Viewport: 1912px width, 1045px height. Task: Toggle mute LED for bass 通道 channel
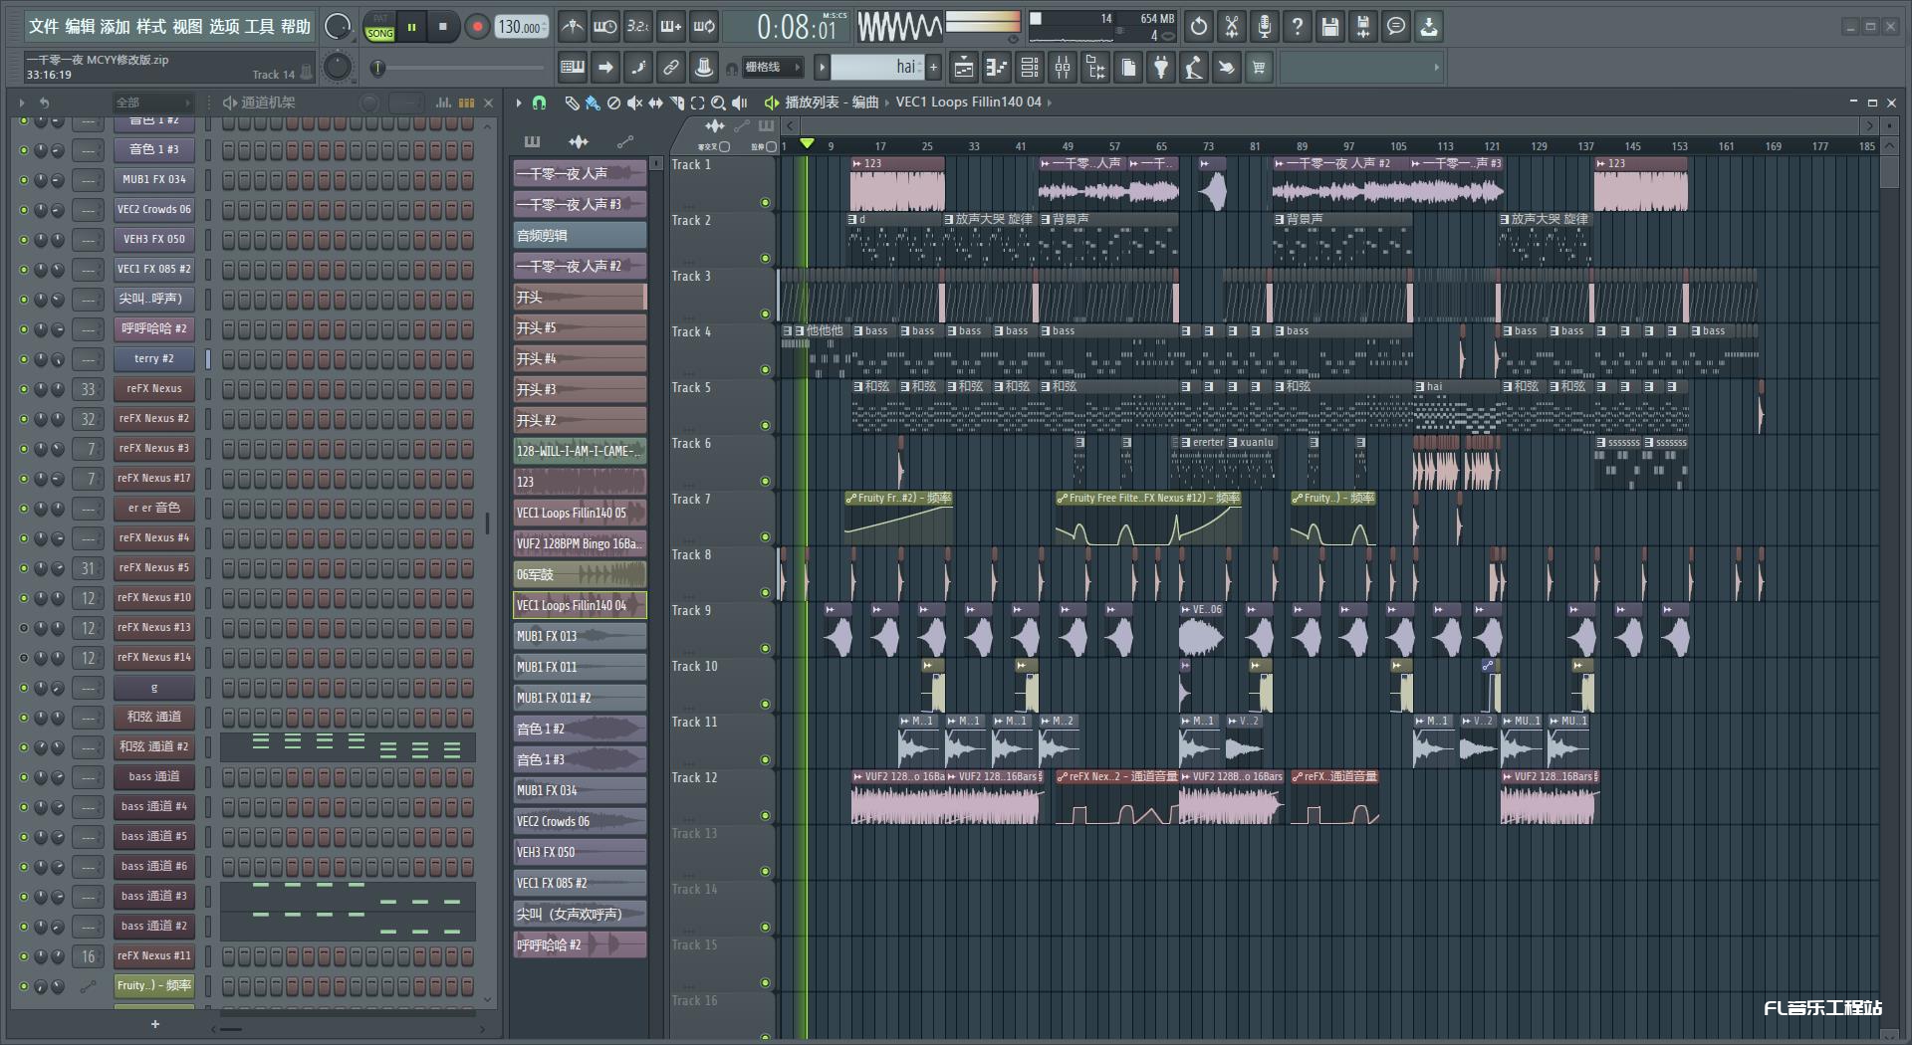click(24, 777)
